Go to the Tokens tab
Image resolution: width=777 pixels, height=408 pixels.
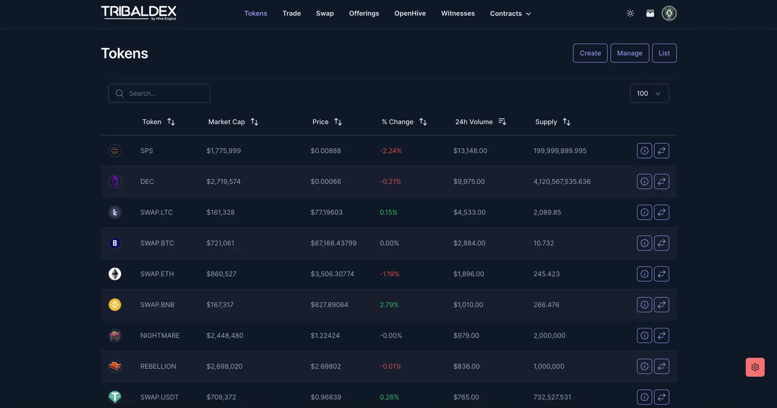point(256,13)
